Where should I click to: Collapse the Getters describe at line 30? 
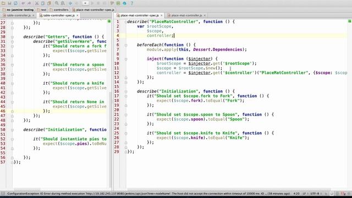12,37
